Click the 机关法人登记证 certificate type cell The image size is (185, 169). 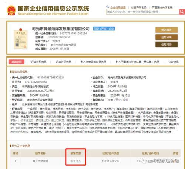(111, 161)
